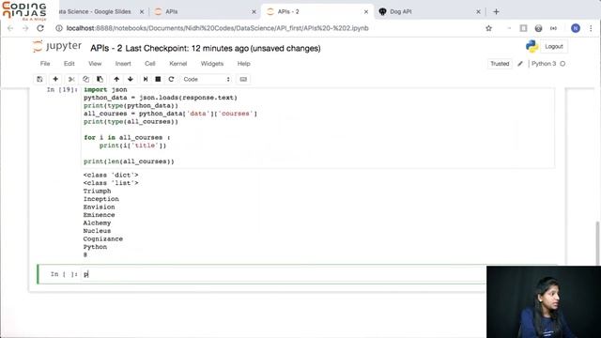Click the output text Inception

[100, 199]
